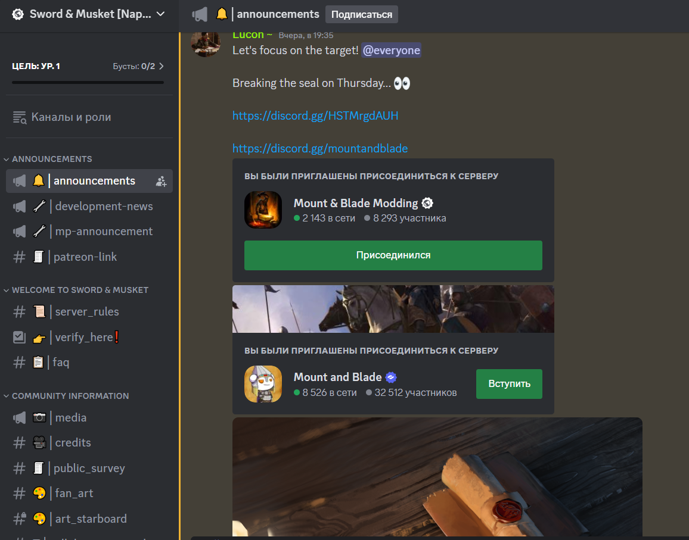Screen dimensions: 689x540
Task: Click the megaphone icon beside mp-announcement
Action: (x=19, y=232)
